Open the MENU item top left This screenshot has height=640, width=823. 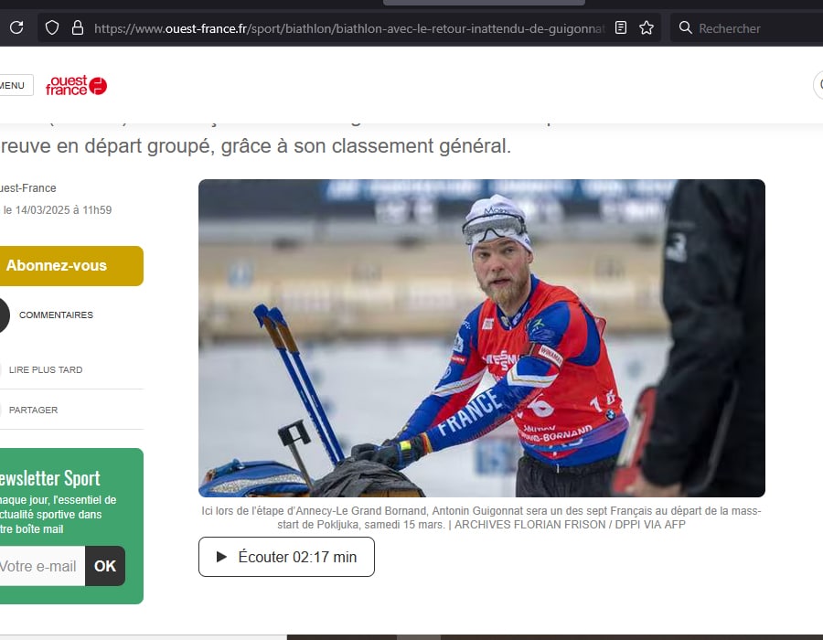pos(13,84)
